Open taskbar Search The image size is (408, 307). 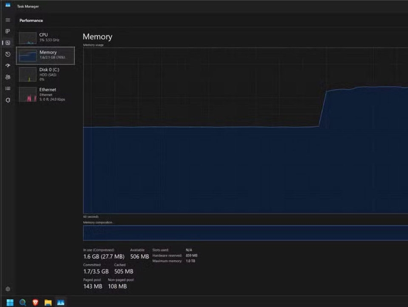(22, 302)
